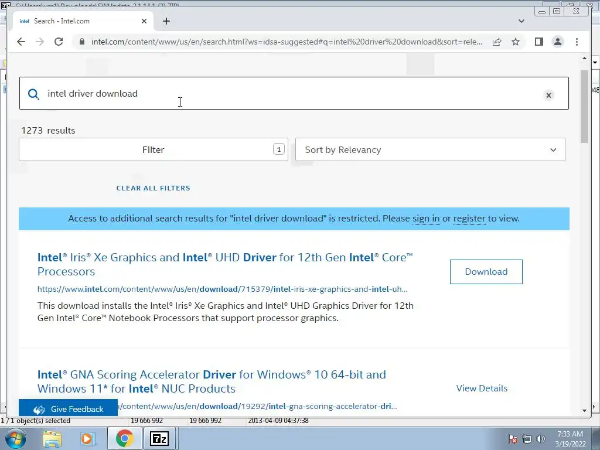
Task: Expand the tab search chevron
Action: 521,21
